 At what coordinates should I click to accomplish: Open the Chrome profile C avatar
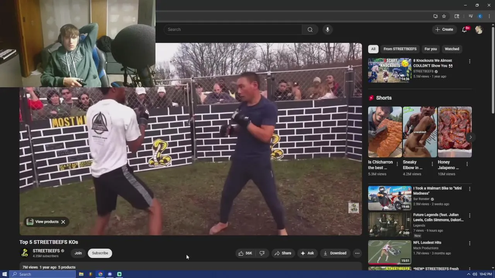pyautogui.click(x=480, y=16)
